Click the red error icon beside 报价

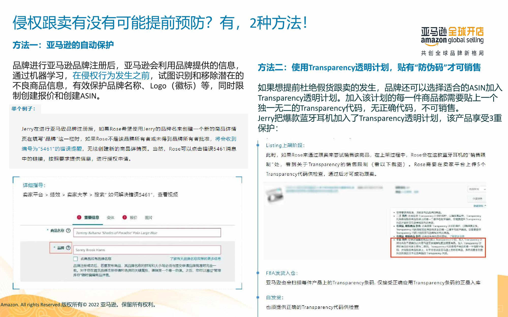[124, 217]
